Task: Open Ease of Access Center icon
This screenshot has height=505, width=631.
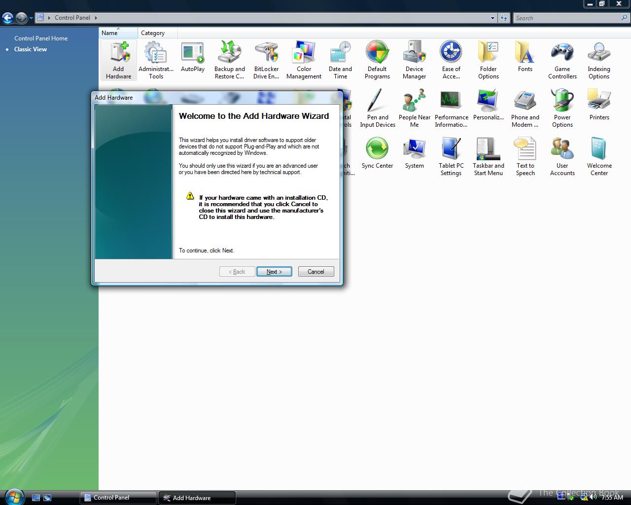Action: [x=451, y=60]
